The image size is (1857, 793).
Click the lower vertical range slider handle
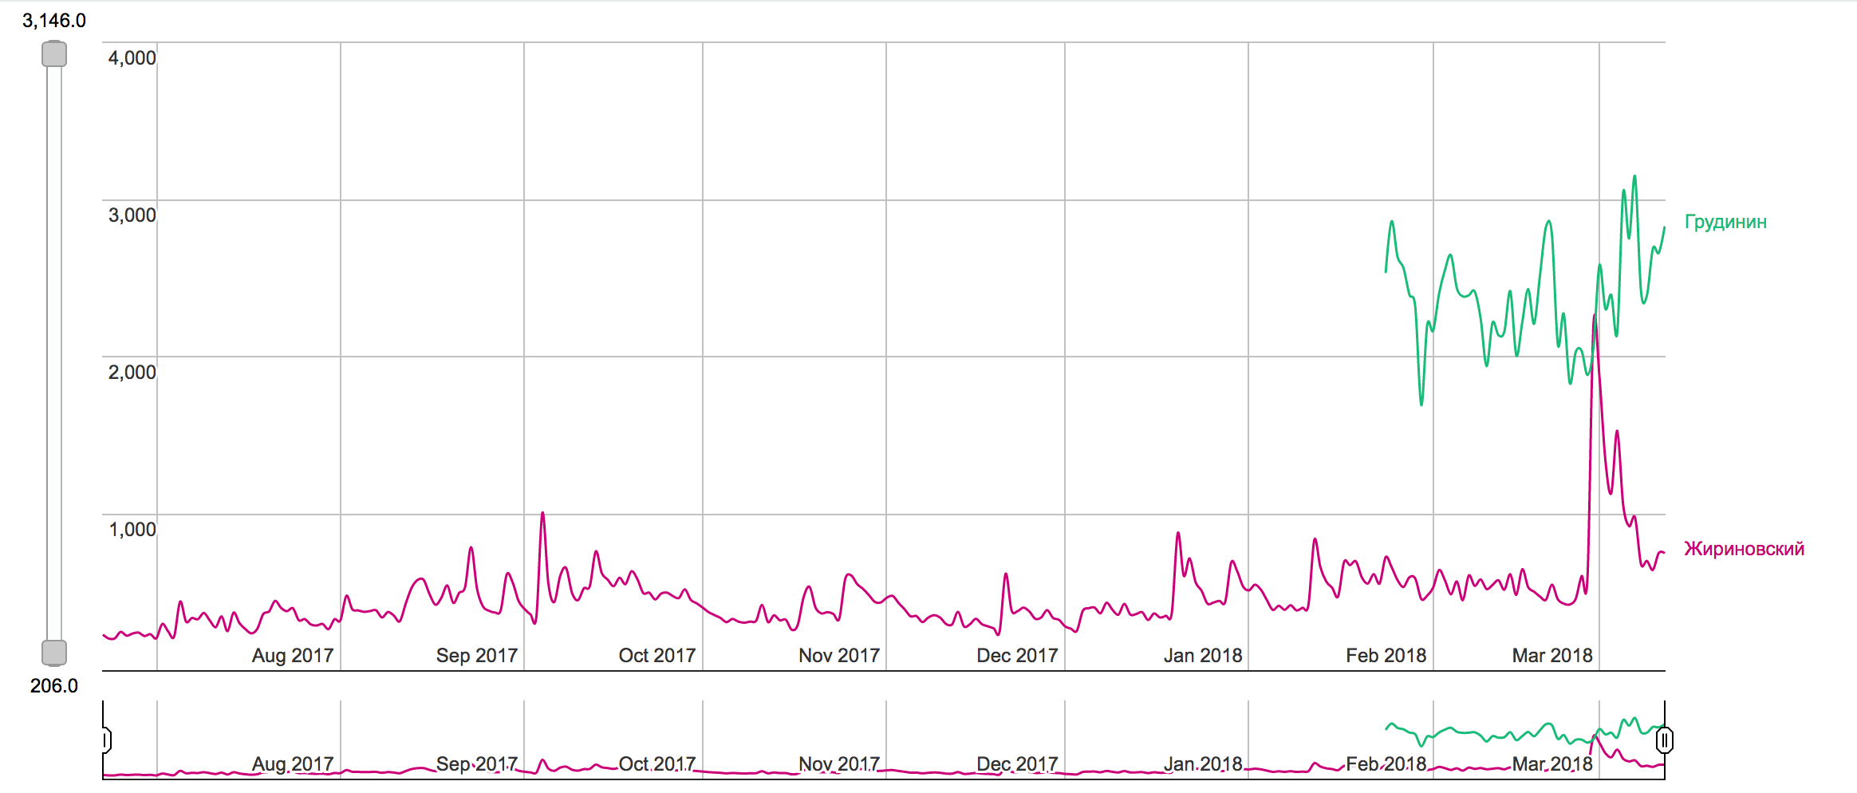tap(54, 653)
